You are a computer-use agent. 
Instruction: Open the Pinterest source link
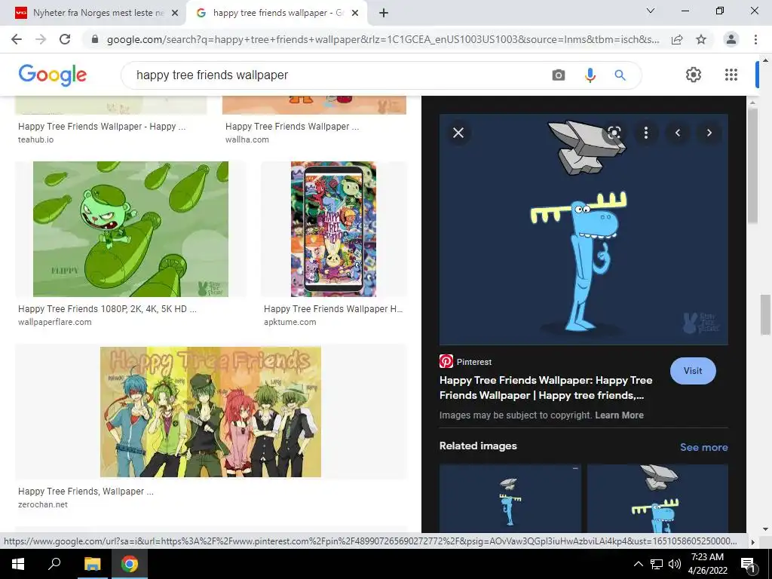pos(465,361)
